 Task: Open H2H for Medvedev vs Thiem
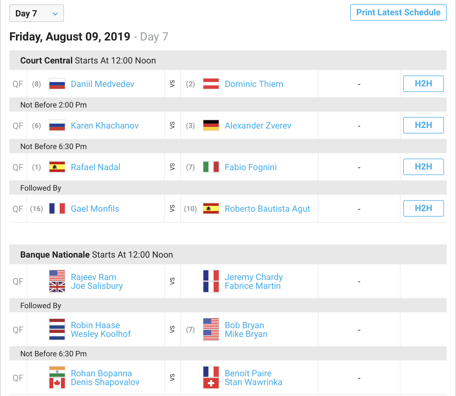(423, 84)
